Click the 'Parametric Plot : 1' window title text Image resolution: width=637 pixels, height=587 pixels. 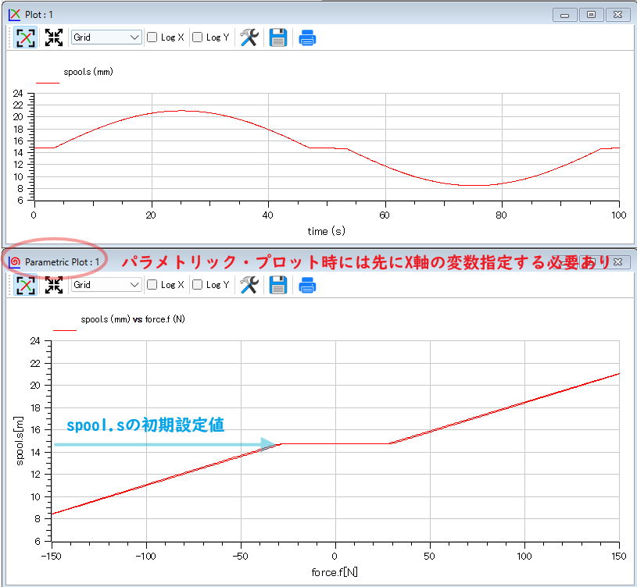(x=63, y=262)
